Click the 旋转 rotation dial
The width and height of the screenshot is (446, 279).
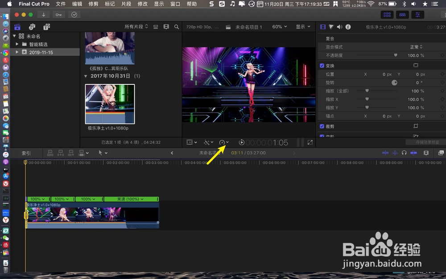click(x=394, y=83)
